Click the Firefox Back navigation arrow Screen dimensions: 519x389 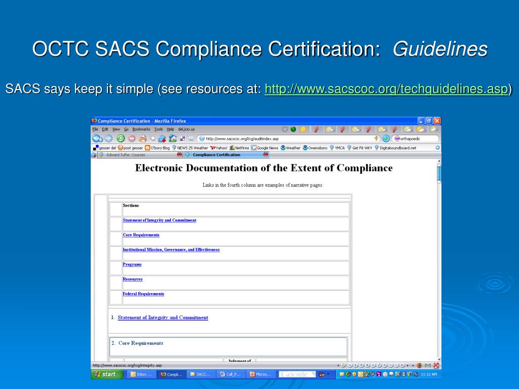point(97,139)
